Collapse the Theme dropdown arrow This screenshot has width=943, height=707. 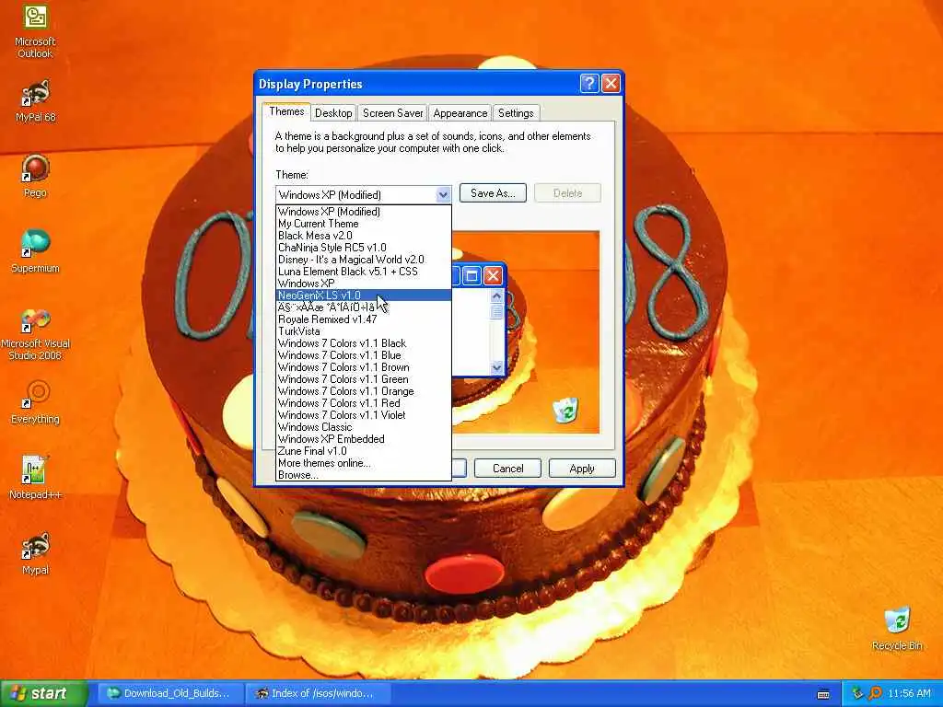tap(443, 194)
